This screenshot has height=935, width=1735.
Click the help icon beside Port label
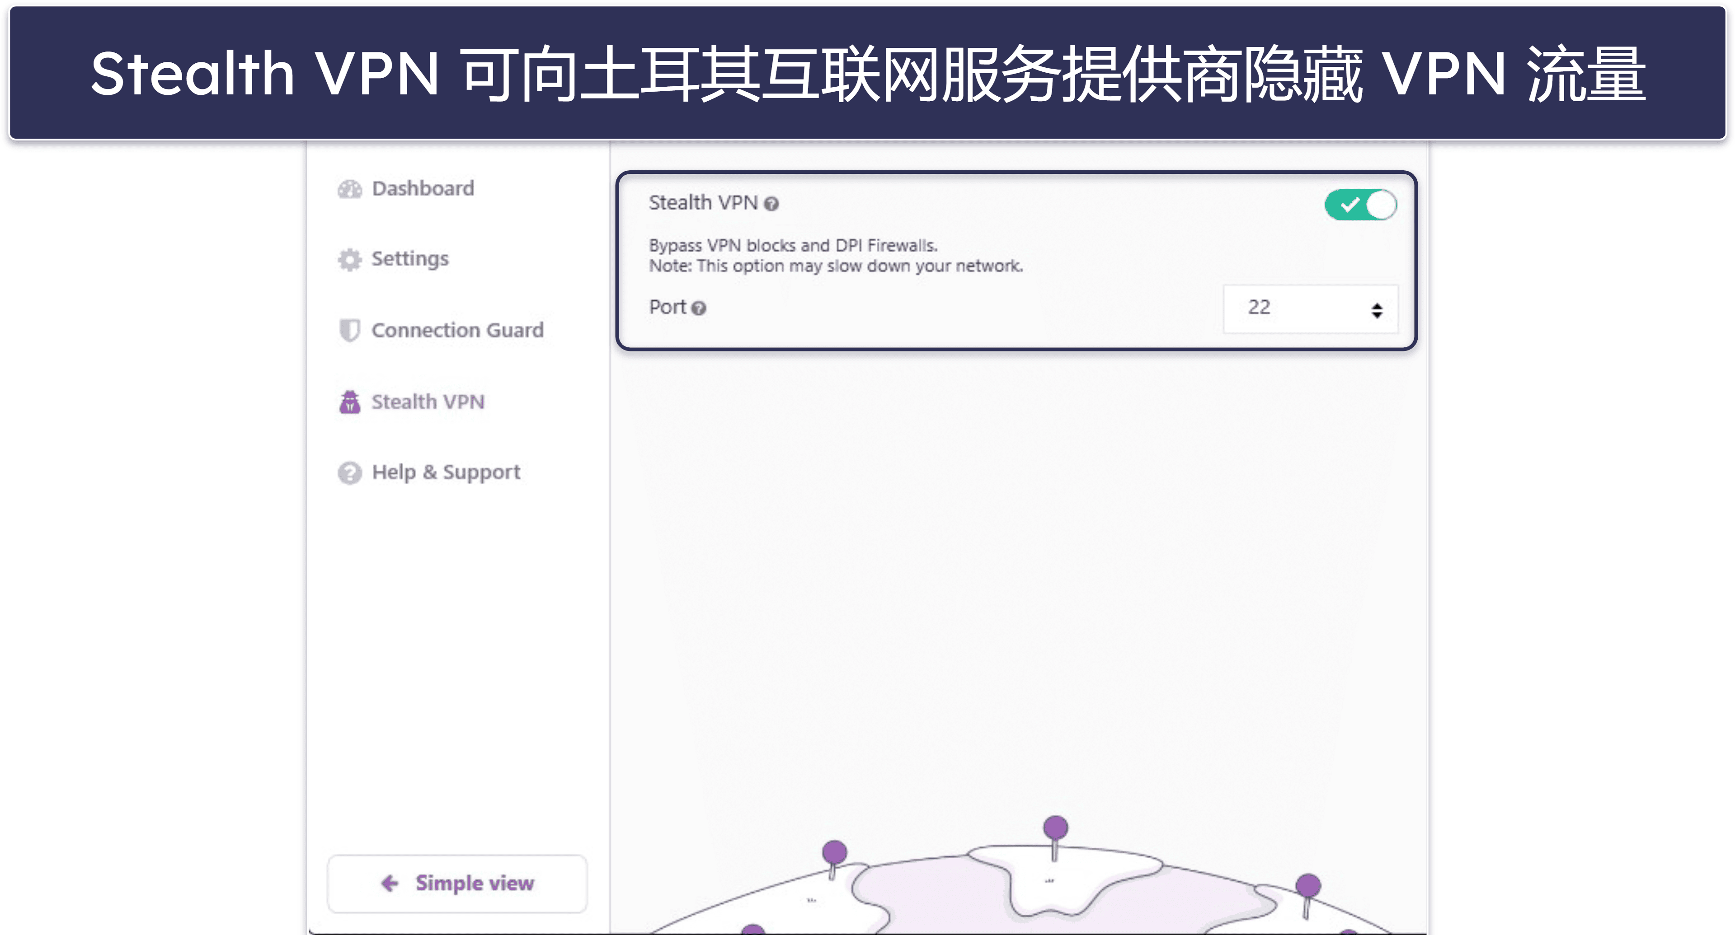(699, 309)
